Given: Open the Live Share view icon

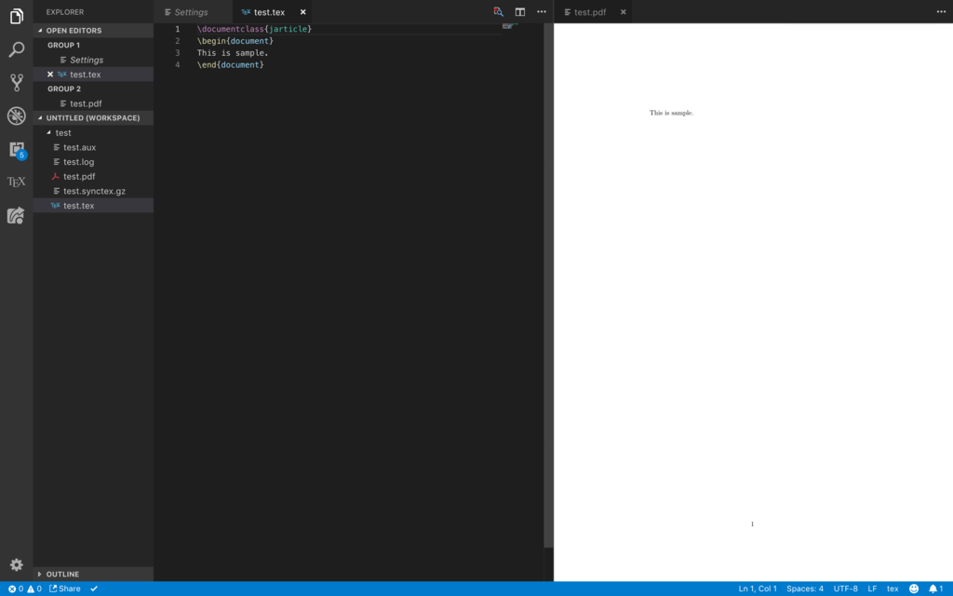Looking at the screenshot, I should click(x=17, y=215).
